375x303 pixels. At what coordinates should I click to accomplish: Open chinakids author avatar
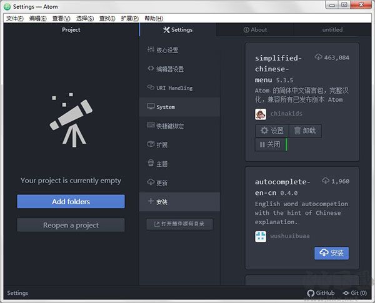tap(261, 114)
